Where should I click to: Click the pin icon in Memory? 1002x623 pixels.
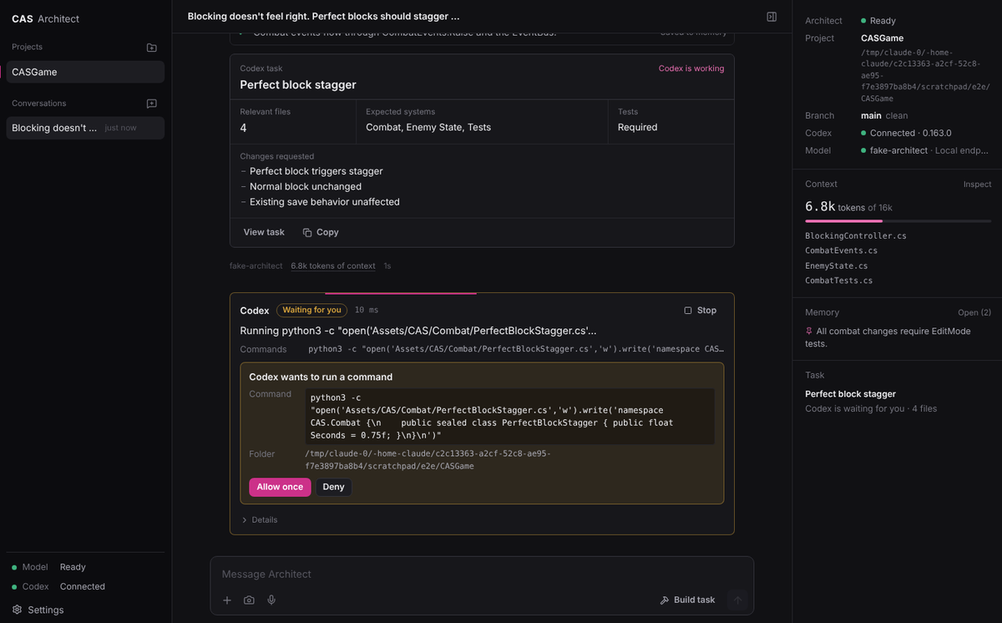[809, 331]
